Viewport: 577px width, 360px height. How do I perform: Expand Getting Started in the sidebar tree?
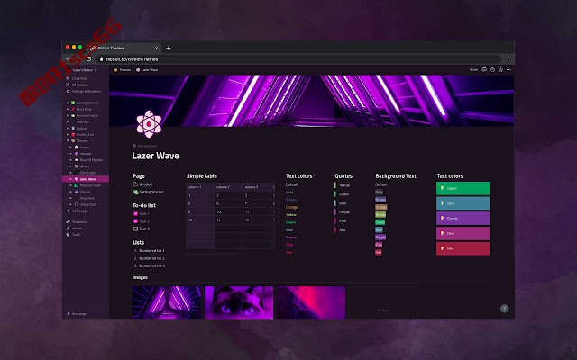click(x=68, y=103)
